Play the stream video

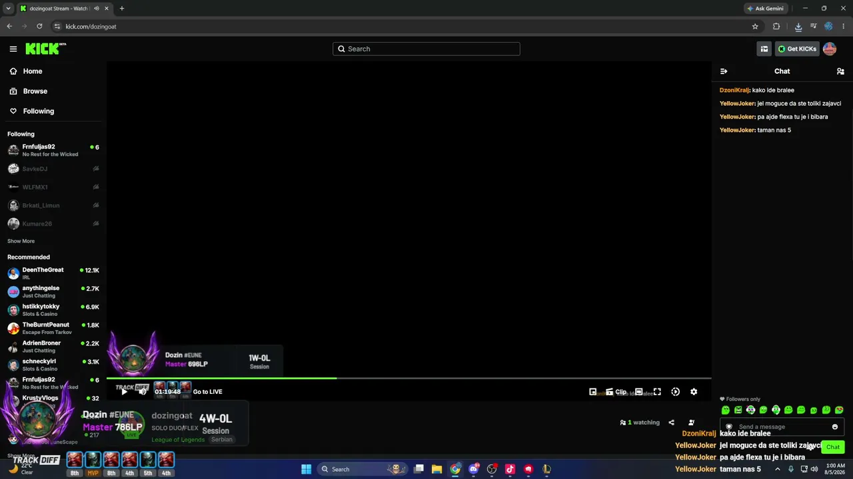(x=124, y=392)
